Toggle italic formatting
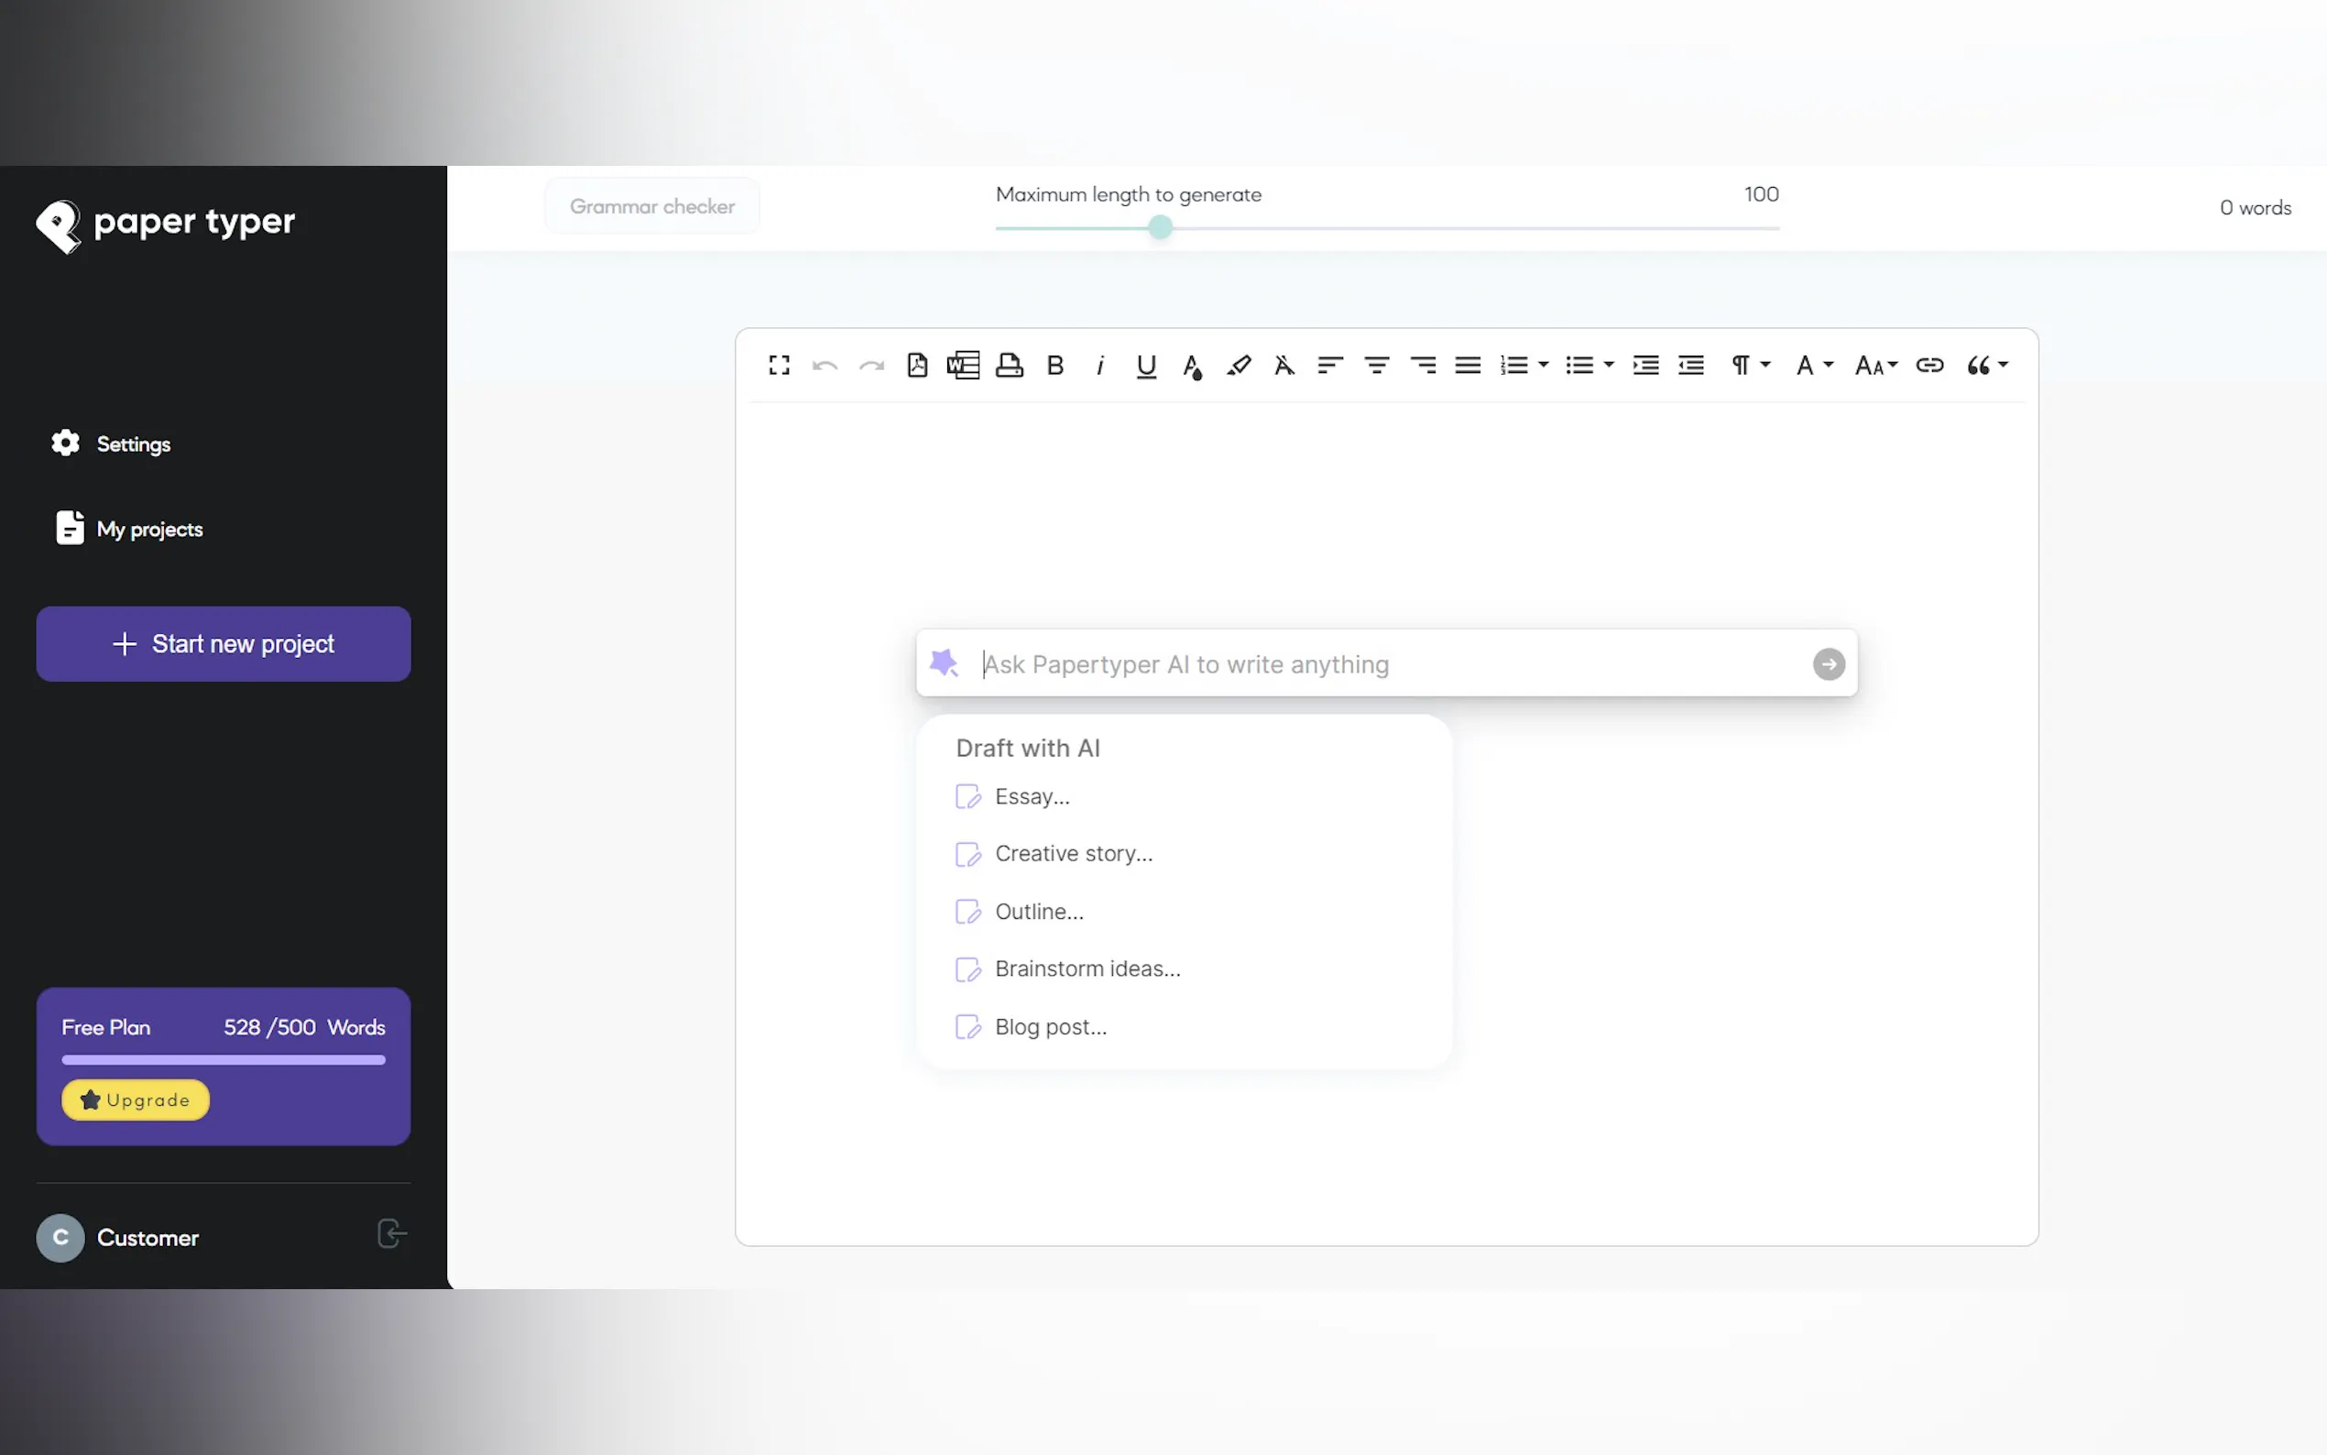Viewport: 2327px width, 1455px height. 1099,365
